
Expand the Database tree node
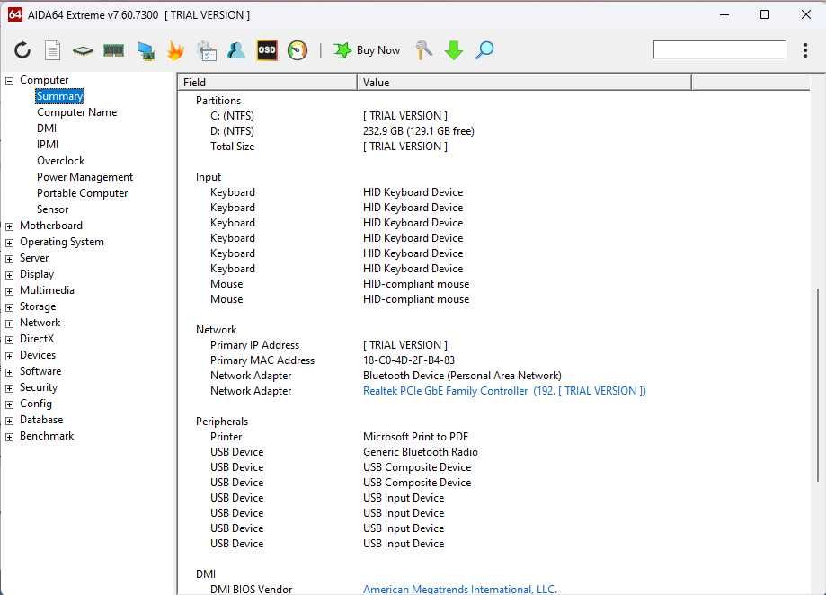(x=10, y=421)
